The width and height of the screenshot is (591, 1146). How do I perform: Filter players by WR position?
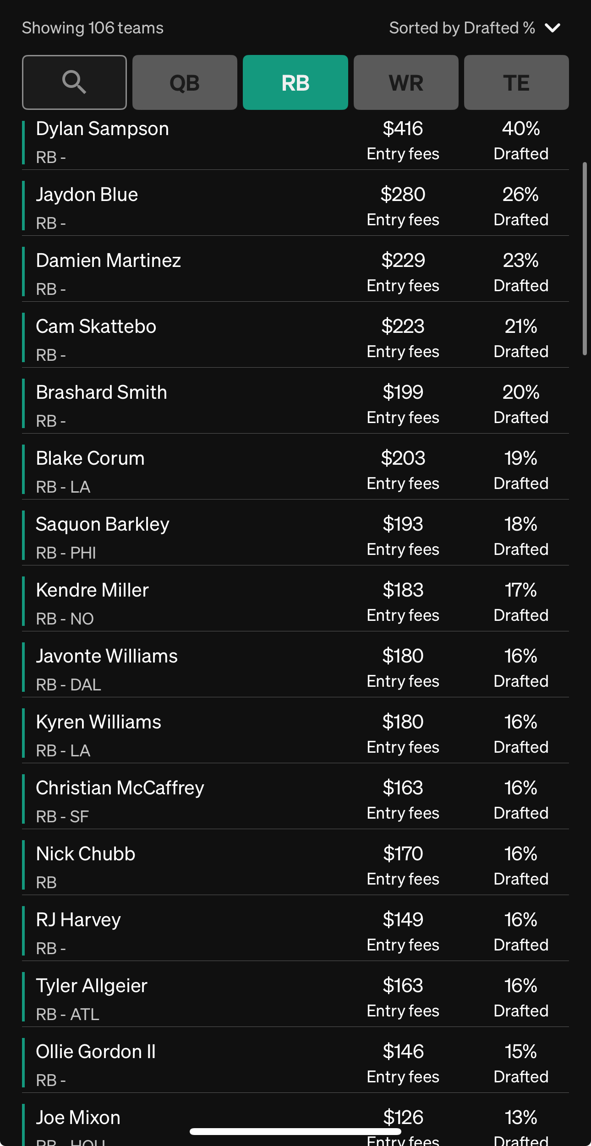(406, 82)
